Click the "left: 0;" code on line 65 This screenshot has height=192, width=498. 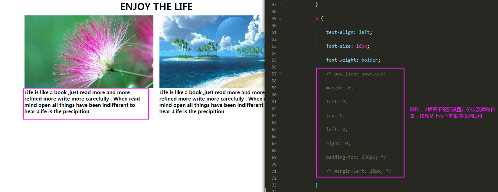(337, 130)
